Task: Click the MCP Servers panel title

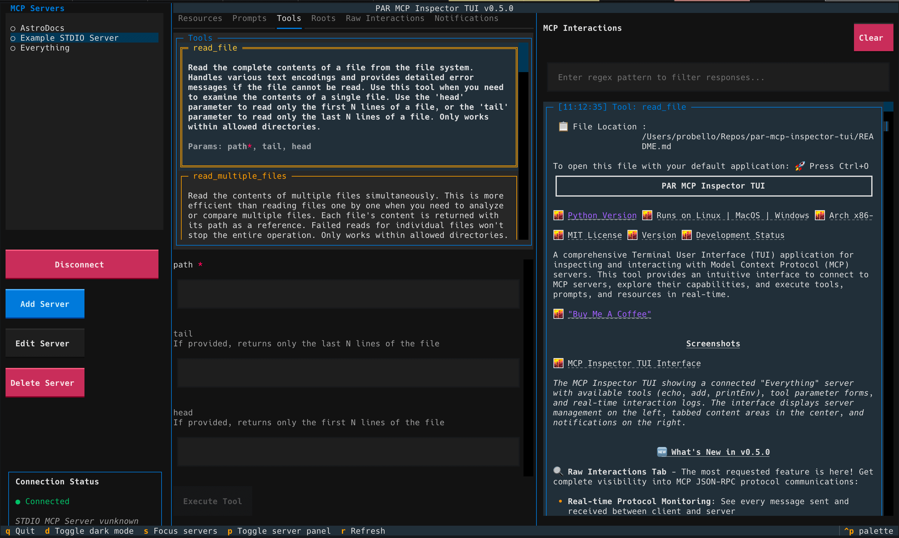Action: (x=37, y=8)
